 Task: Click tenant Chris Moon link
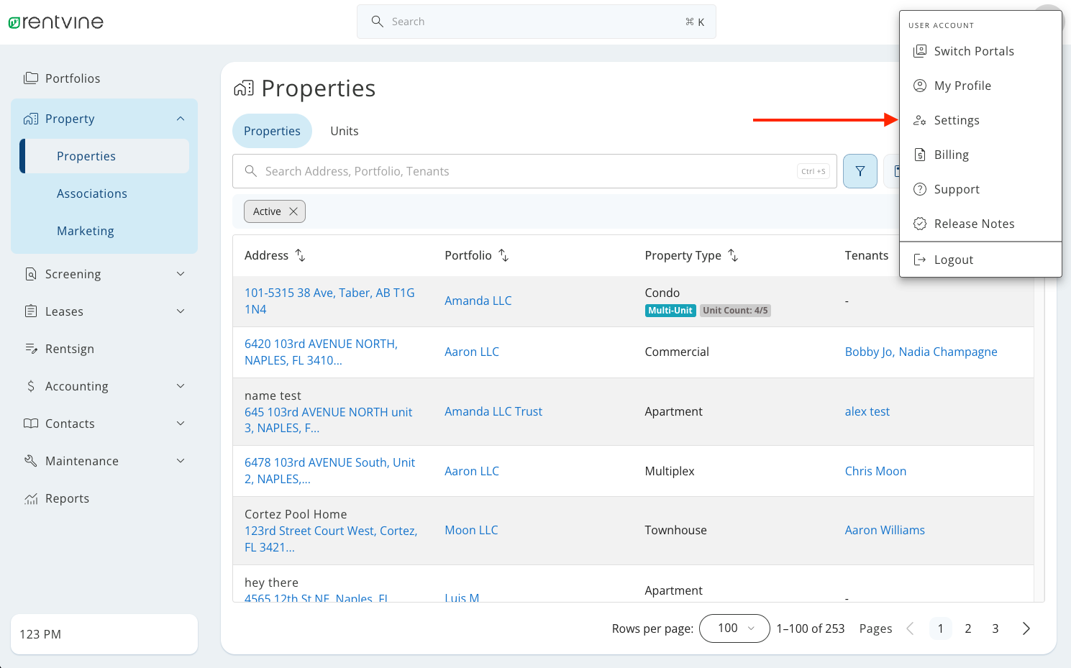875,470
